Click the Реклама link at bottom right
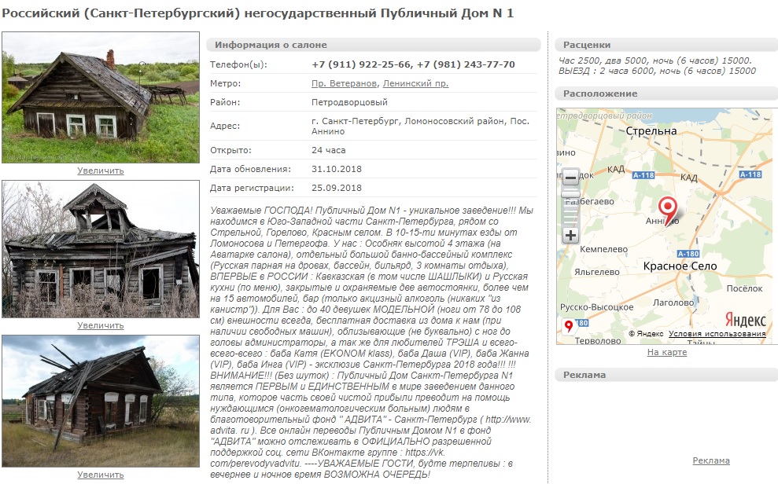Image resolution: width=778 pixels, height=484 pixels. coord(710,460)
